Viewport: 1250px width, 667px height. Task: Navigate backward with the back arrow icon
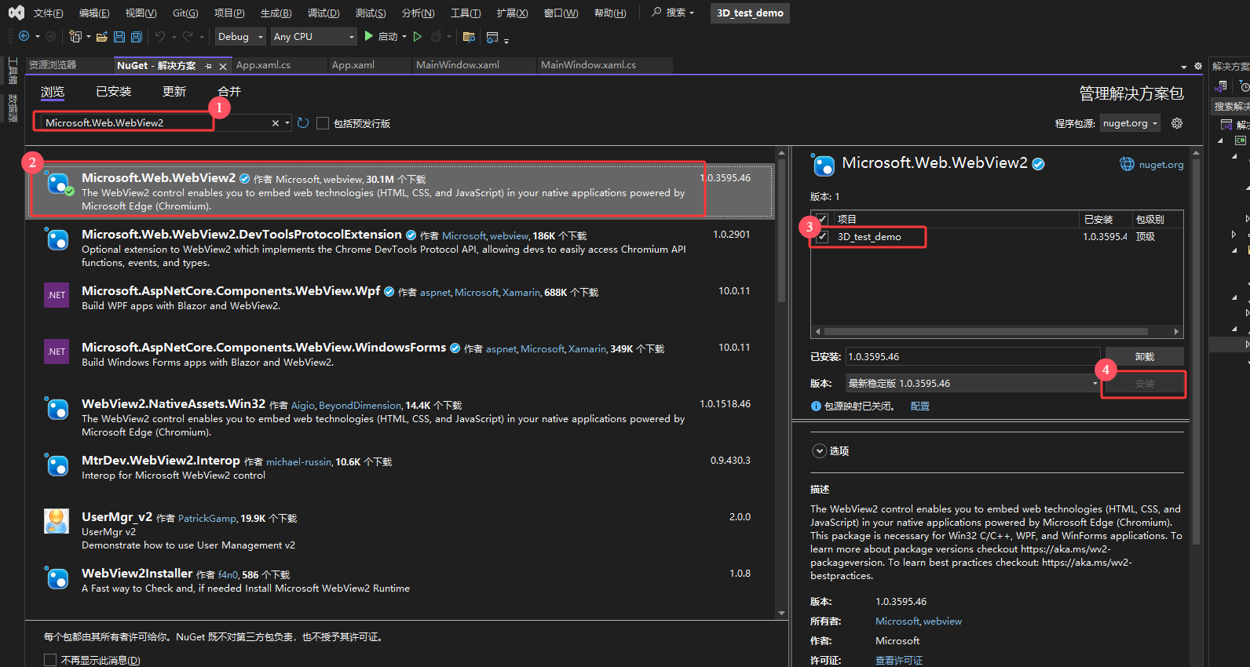pyautogui.click(x=24, y=36)
